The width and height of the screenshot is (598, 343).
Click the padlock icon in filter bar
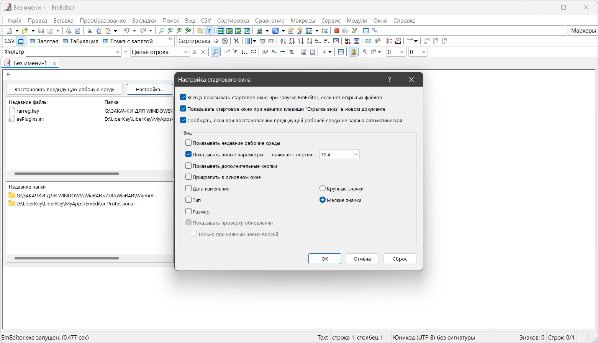coord(353,52)
